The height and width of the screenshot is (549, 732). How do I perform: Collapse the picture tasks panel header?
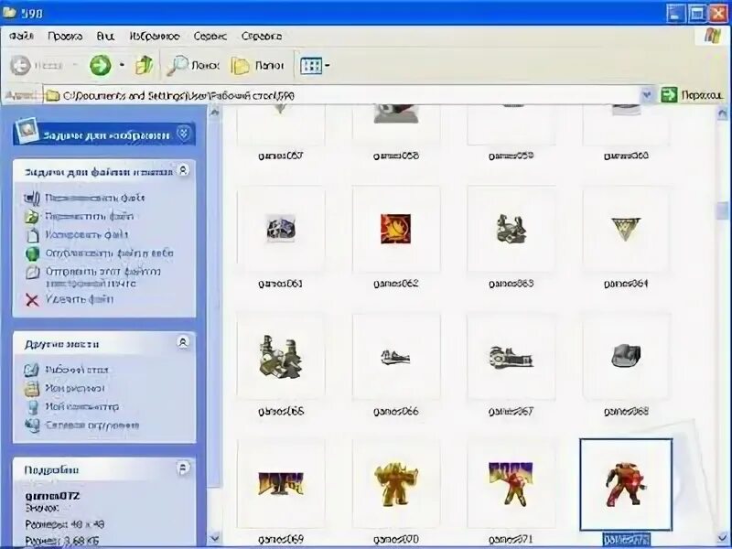pos(184,134)
